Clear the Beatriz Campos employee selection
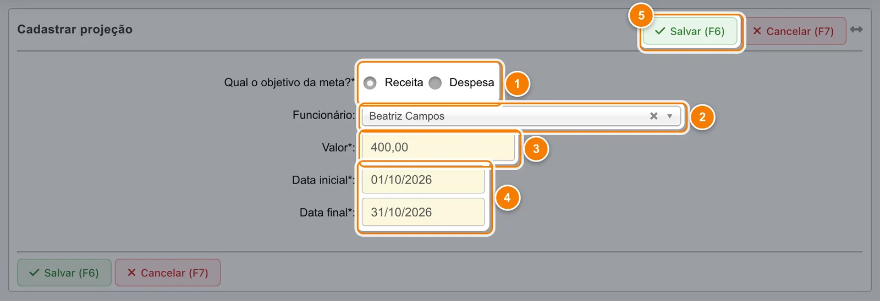Image resolution: width=880 pixels, height=301 pixels. pos(653,116)
